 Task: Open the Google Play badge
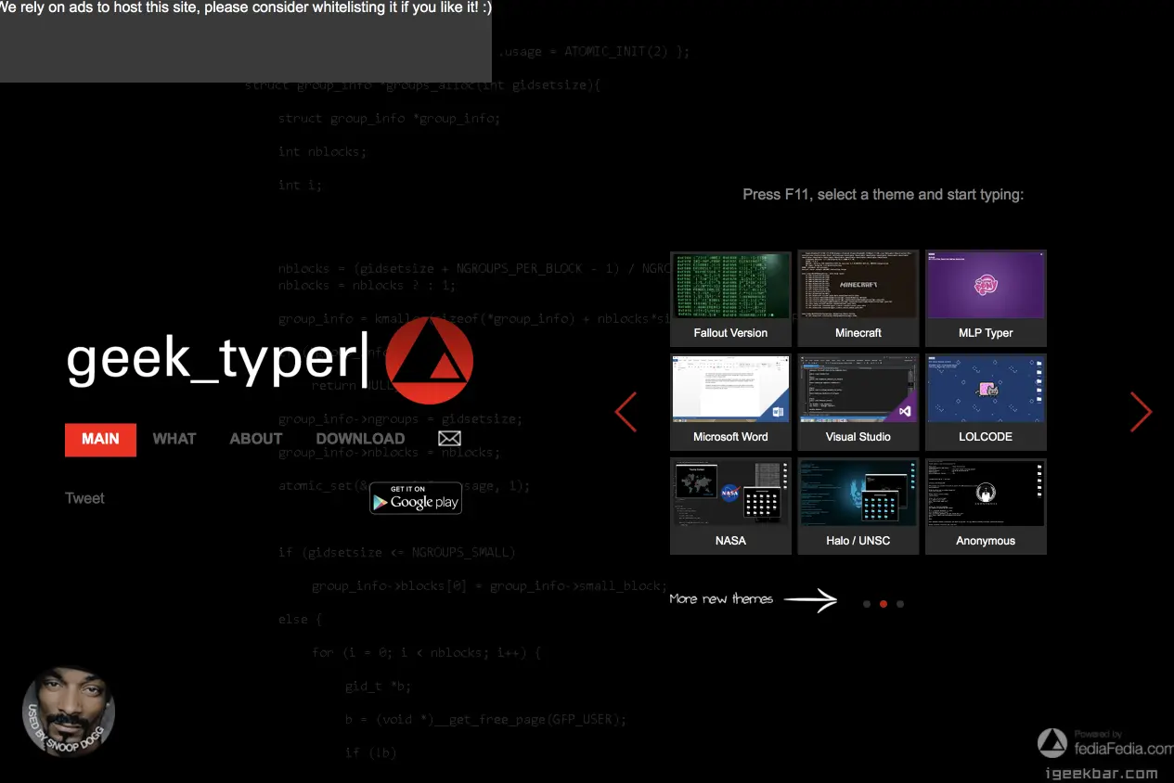click(x=416, y=498)
